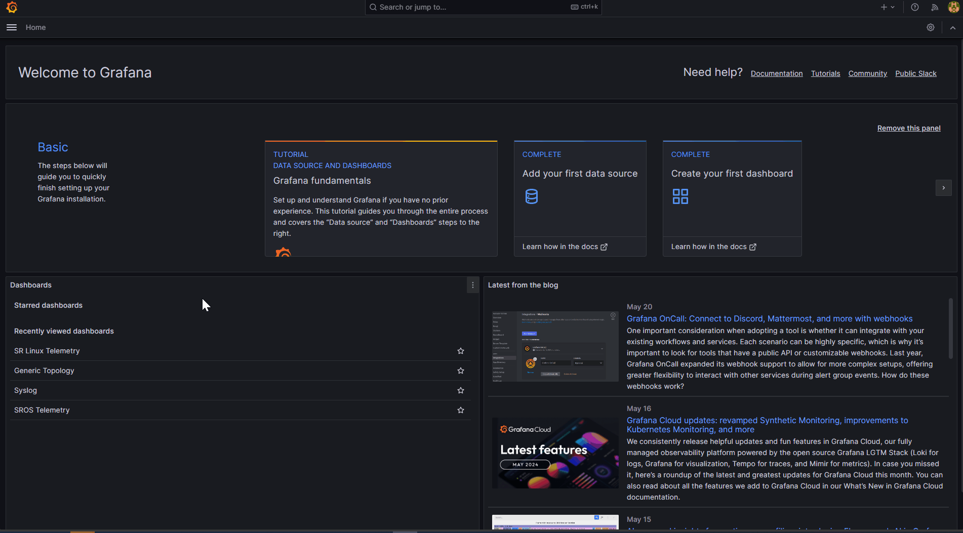Open the Community link
The image size is (963, 533).
tap(868, 73)
